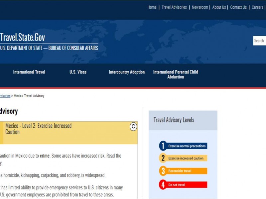Click the Travel.State.Gov site logo
Screen dimensions: 266x199
coord(23,37)
